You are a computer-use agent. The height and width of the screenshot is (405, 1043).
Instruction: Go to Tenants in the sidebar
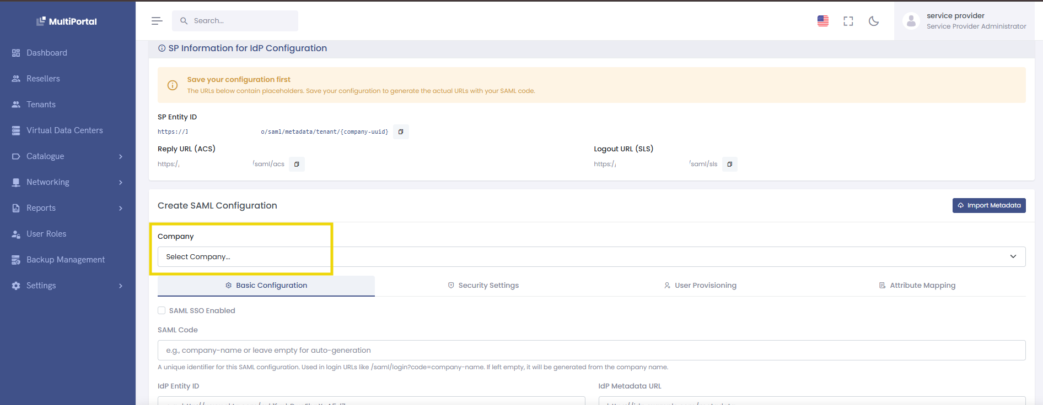pos(41,105)
